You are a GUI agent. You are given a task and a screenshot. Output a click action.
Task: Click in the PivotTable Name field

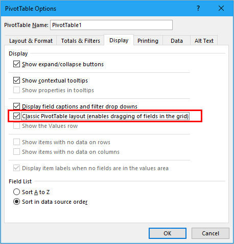(111, 25)
